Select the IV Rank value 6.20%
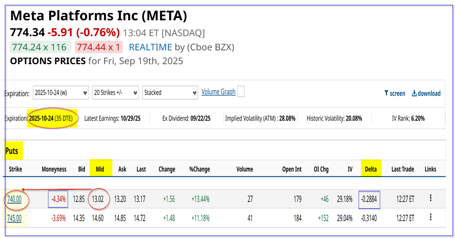The width and height of the screenshot is (455, 238). (x=417, y=118)
